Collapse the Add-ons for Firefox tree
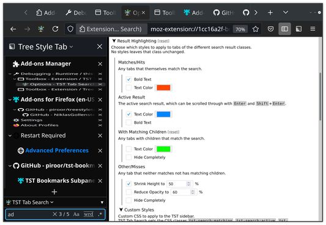326x225 pixels. [x=10, y=100]
